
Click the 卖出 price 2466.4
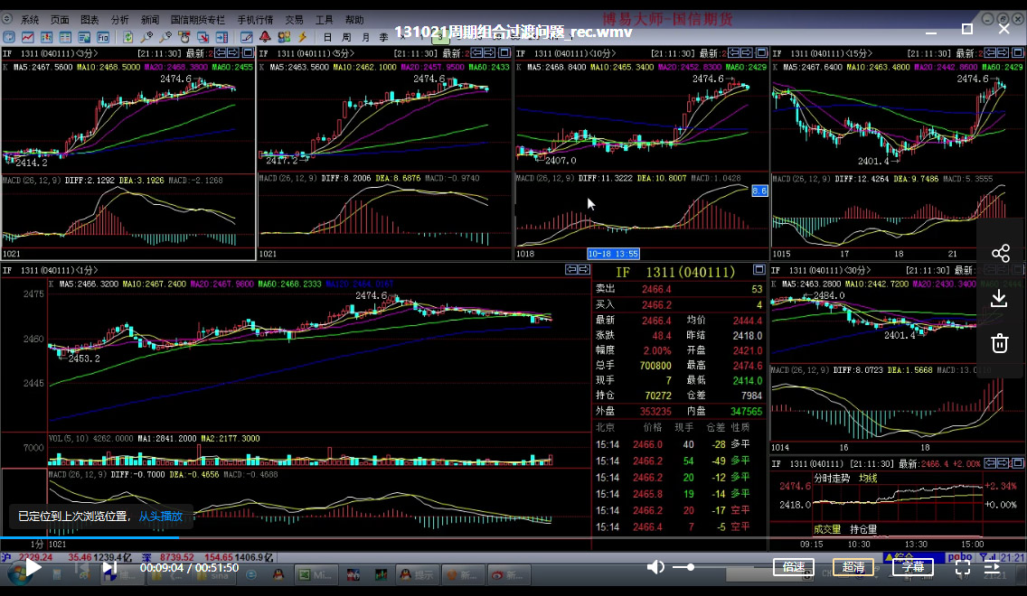point(656,289)
